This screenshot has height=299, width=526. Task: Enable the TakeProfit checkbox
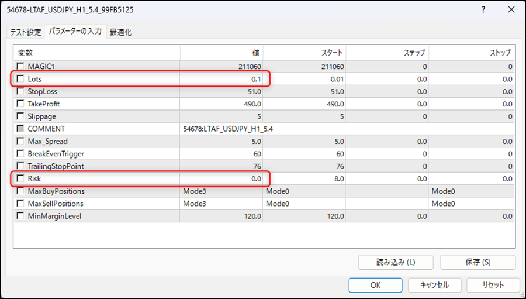pos(22,104)
